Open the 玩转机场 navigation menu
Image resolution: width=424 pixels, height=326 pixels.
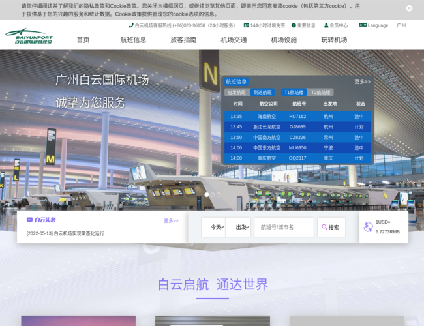click(x=334, y=40)
